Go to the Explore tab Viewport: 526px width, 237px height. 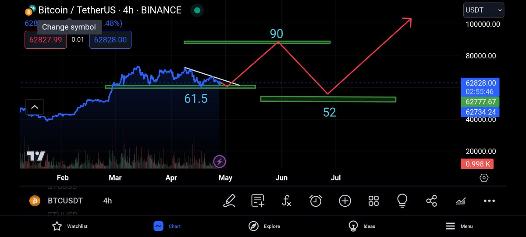[264, 226]
